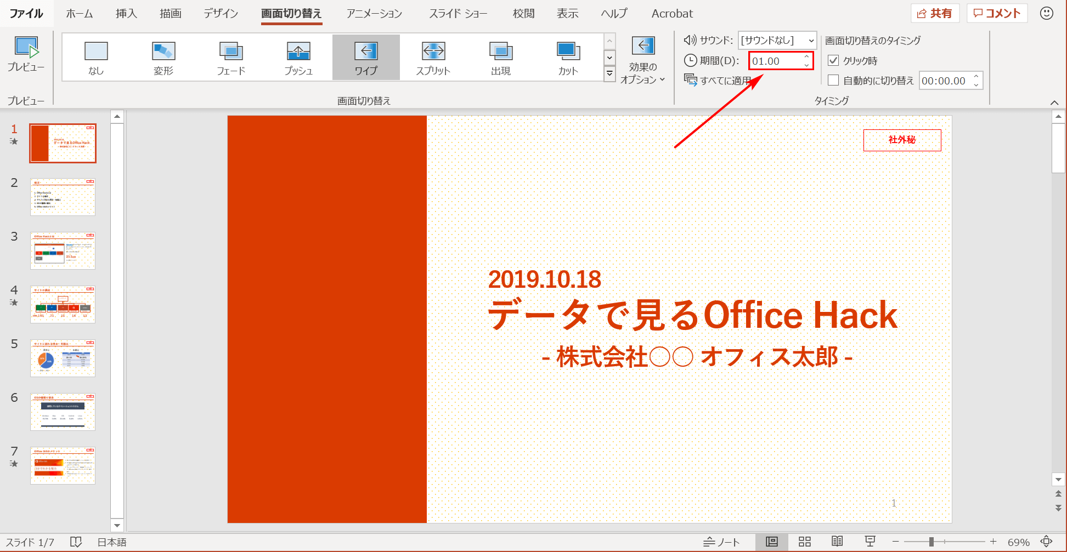Click slide 7 transition star icon

[14, 464]
